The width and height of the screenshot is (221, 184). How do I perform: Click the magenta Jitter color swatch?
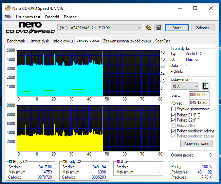(118, 162)
